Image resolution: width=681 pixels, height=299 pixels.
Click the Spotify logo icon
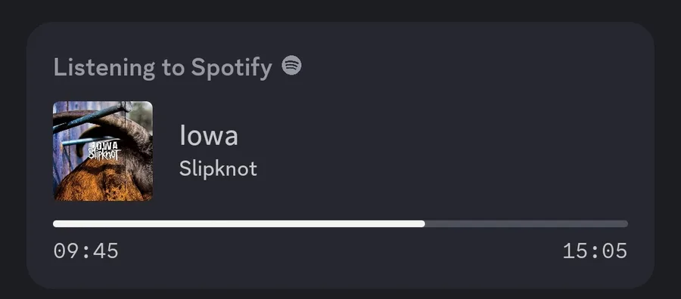(291, 66)
